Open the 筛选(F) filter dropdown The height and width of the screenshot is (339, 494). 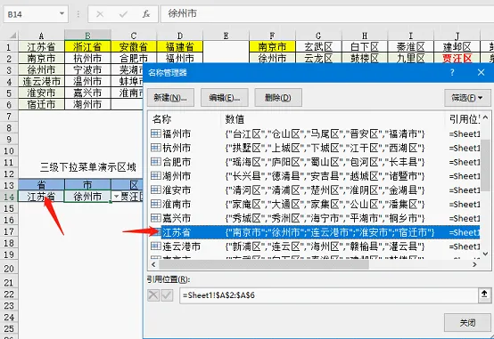467,98
